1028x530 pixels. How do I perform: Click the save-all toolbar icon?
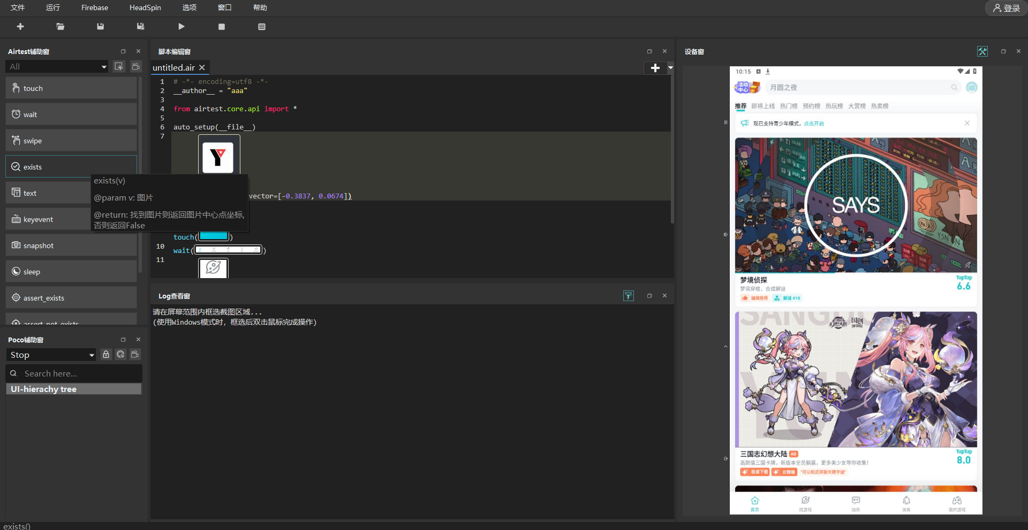[x=140, y=27]
